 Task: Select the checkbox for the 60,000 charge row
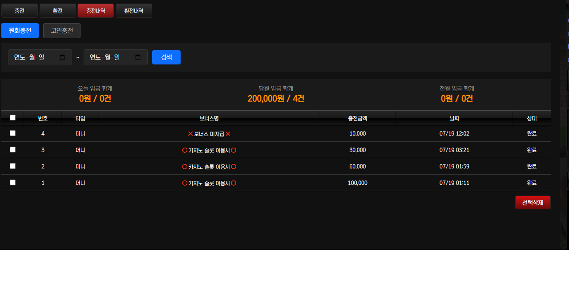coord(12,166)
